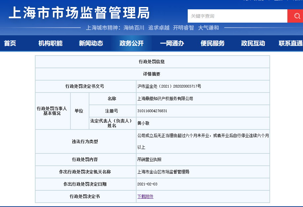The height and width of the screenshot is (207, 303).
Task: Select authority 上海市金山区市场监督管理局
Action: point(163,172)
